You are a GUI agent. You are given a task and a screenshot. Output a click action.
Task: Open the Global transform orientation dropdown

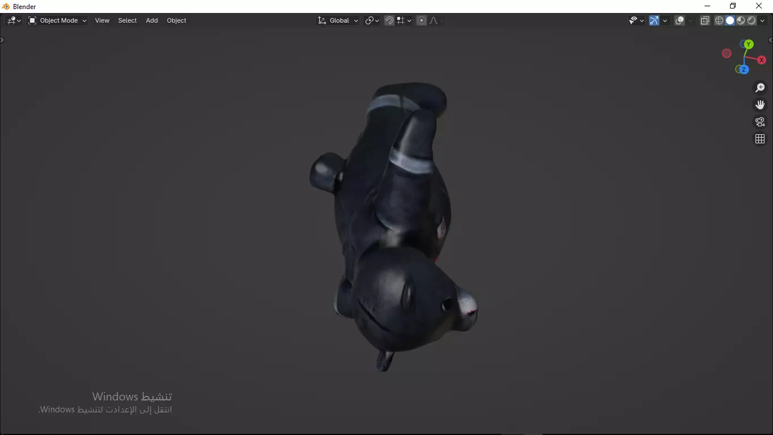[338, 20]
